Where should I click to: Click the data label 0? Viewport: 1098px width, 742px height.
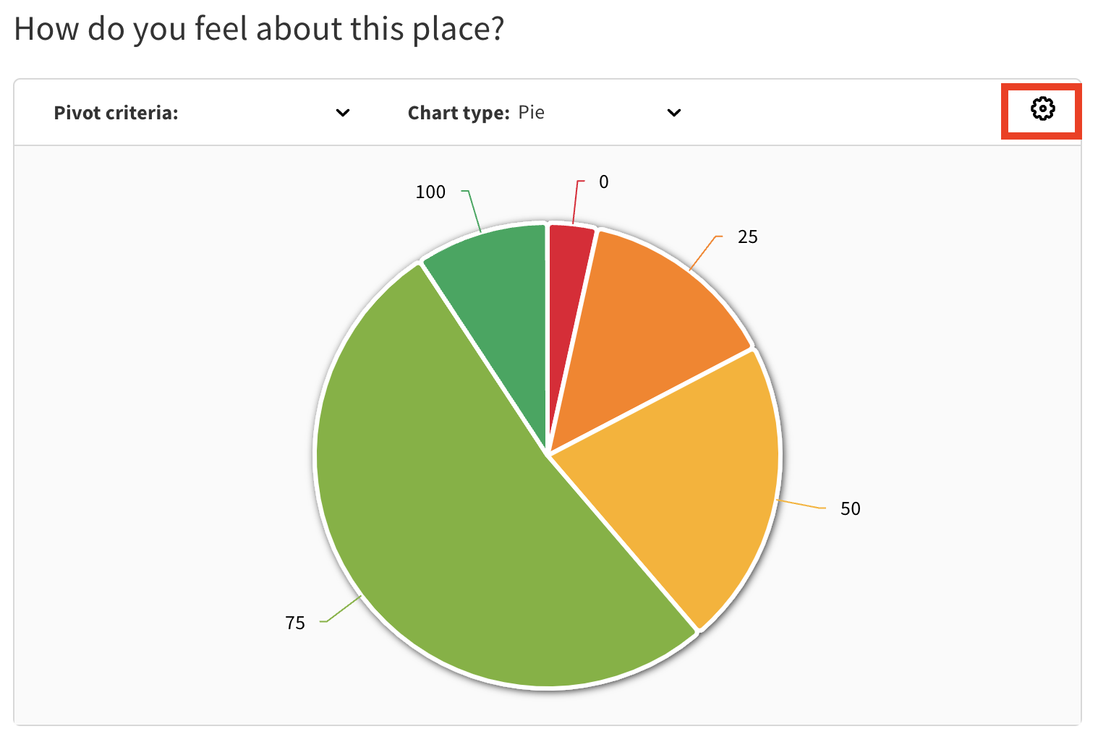click(604, 182)
